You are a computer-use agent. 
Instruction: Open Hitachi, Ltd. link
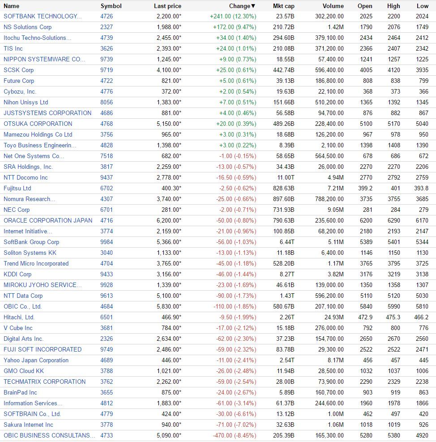pos(19,317)
